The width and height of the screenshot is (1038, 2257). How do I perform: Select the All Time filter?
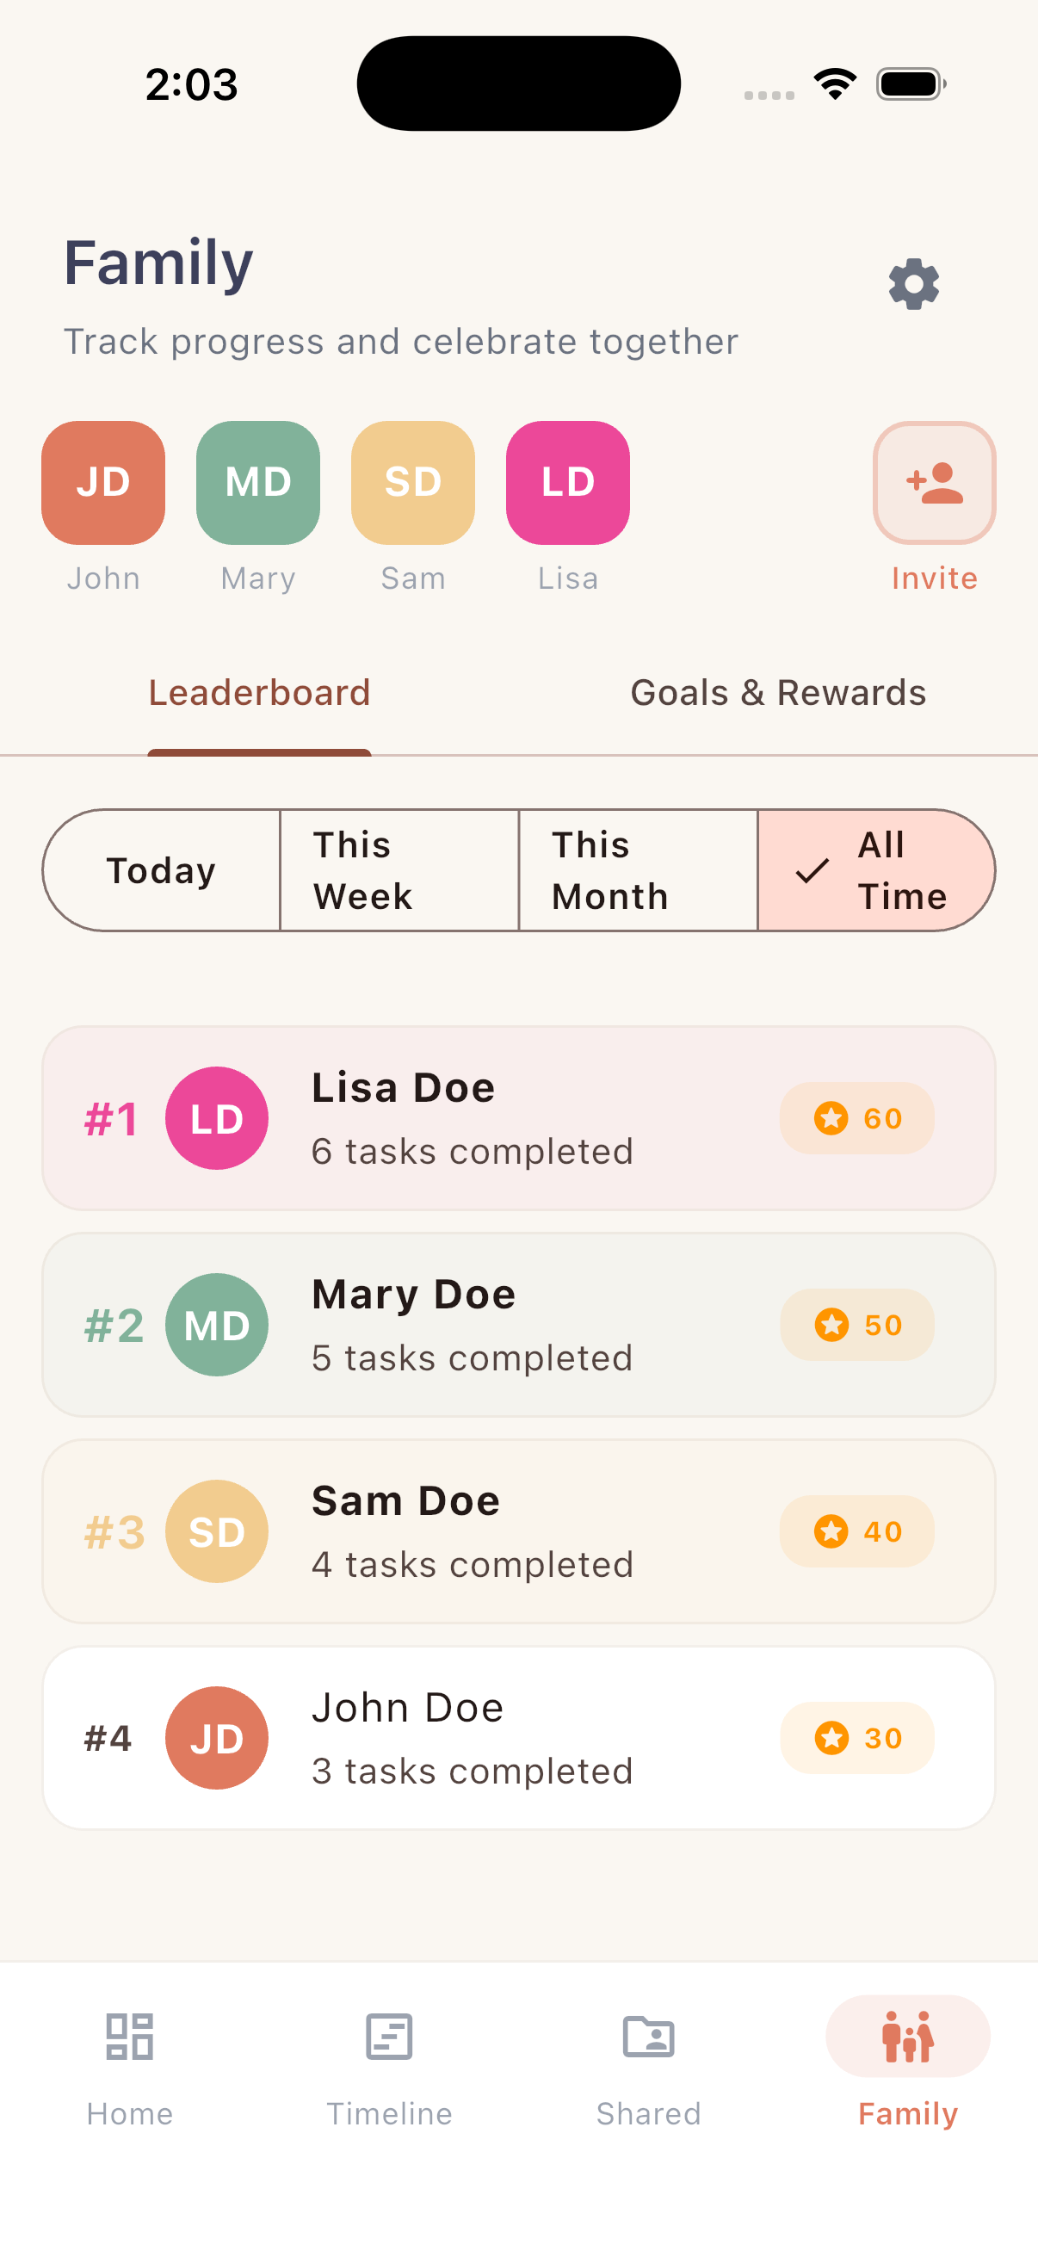click(876, 870)
